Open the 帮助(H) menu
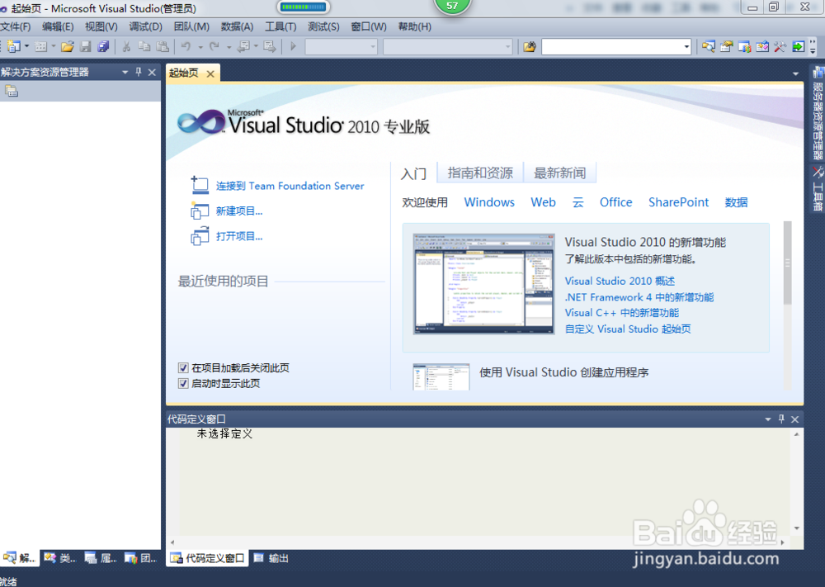The image size is (825, 587). click(415, 26)
